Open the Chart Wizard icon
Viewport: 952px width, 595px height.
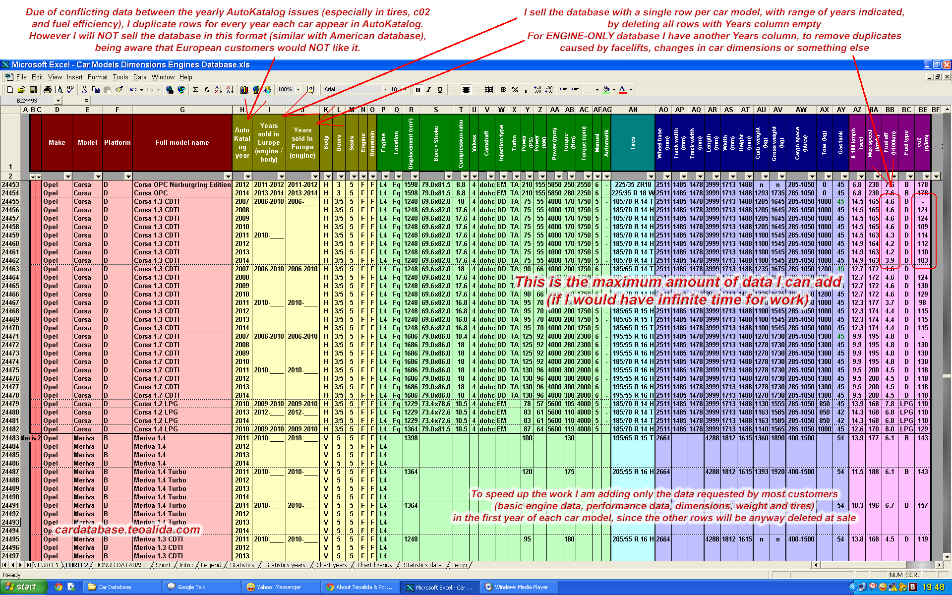pyautogui.click(x=244, y=90)
